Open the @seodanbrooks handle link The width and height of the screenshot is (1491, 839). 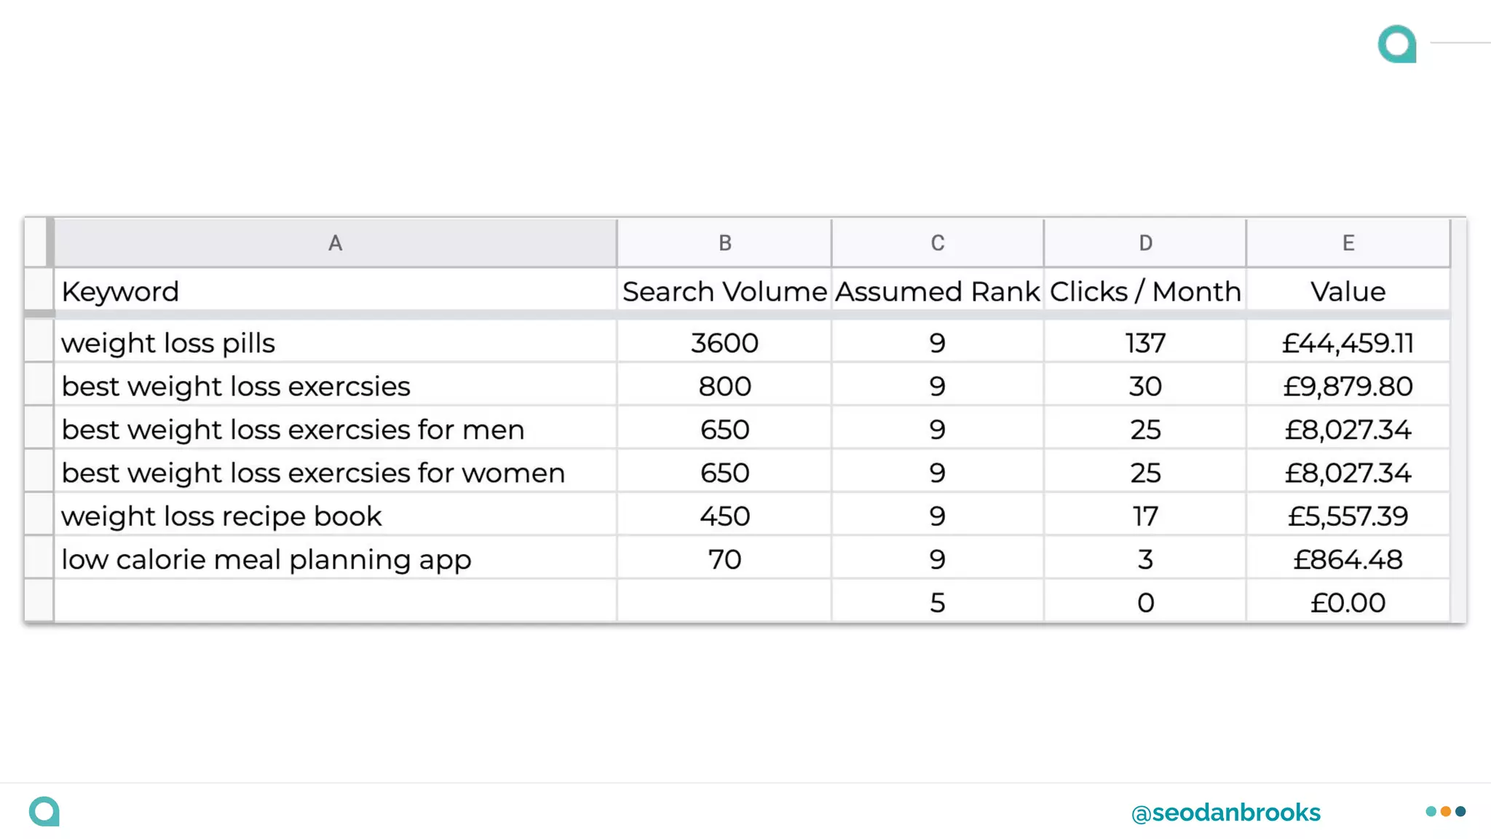click(1225, 813)
